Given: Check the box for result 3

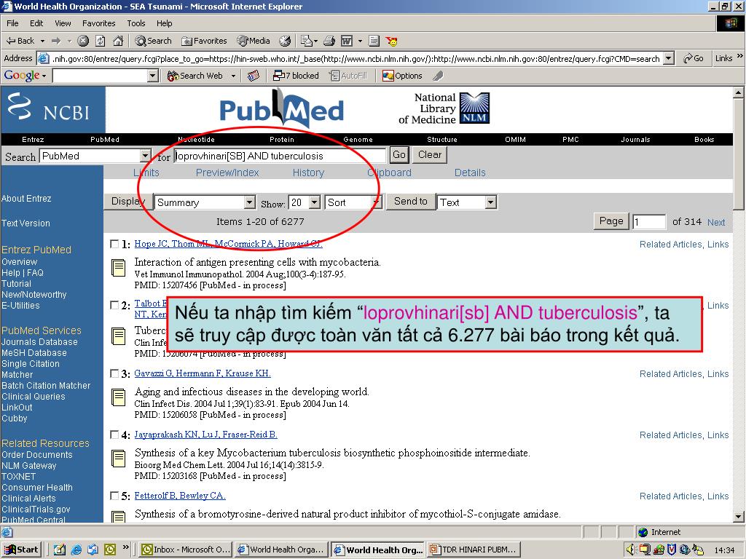Looking at the screenshot, I should 114,373.
